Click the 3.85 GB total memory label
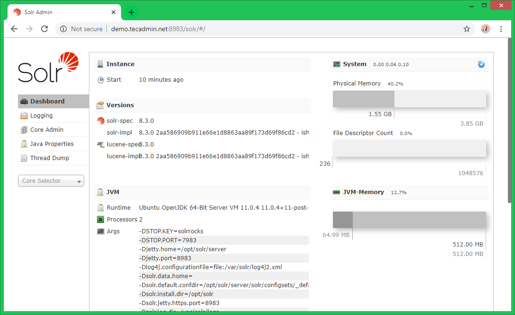Viewport: 515px width, 315px height. click(x=471, y=124)
